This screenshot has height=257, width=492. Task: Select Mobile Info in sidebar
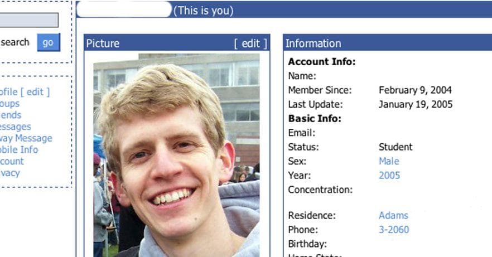click(19, 149)
